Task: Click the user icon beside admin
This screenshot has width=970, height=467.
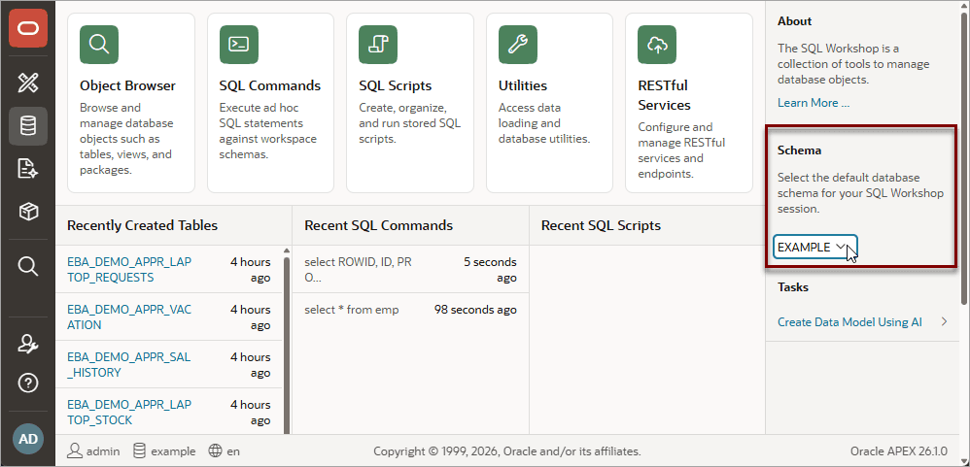Action: 75,450
